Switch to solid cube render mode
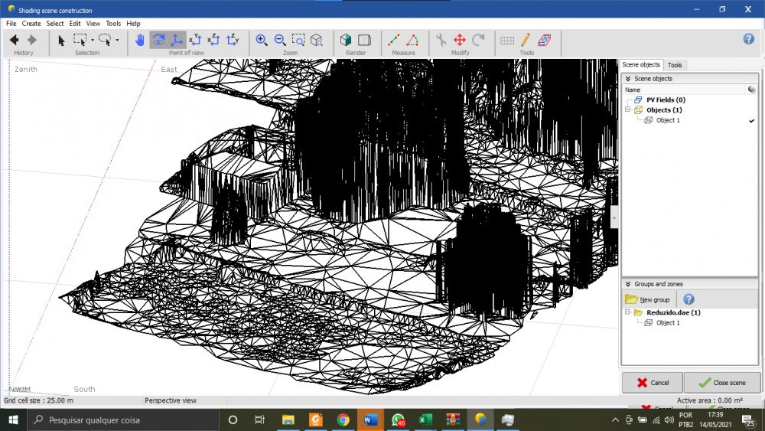The image size is (765, 431). point(347,40)
